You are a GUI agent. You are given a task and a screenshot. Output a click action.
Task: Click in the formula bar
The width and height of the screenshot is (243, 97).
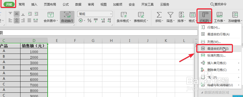click(99, 33)
